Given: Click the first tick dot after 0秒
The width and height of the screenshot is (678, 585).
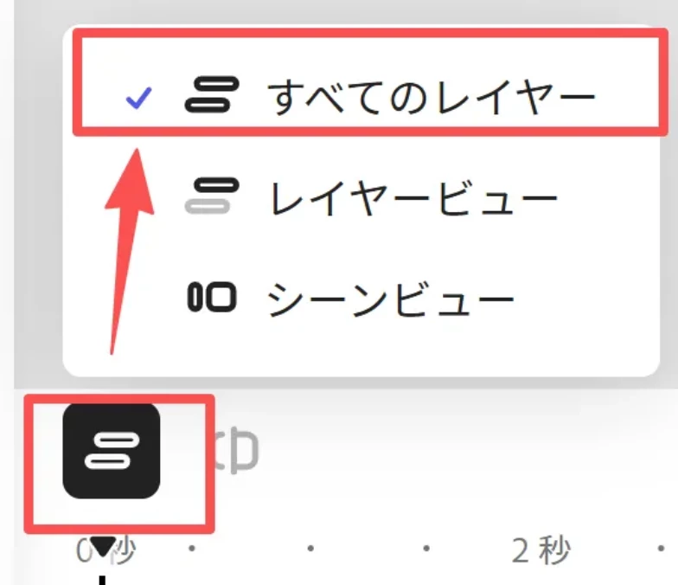Looking at the screenshot, I should coord(192,549).
